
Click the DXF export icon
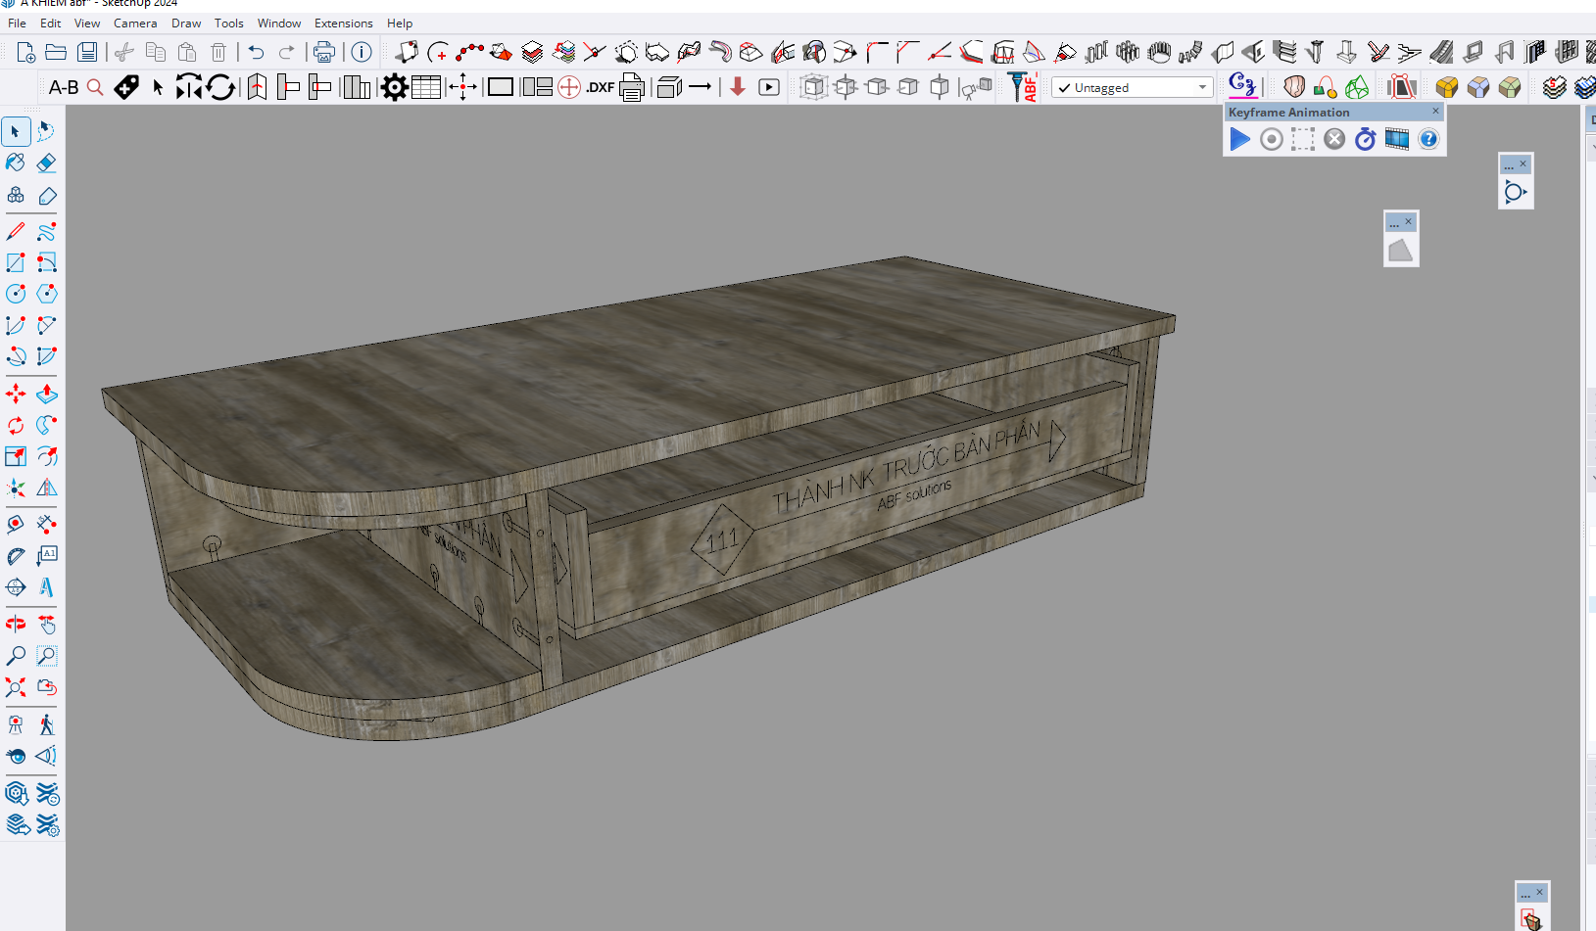600,87
